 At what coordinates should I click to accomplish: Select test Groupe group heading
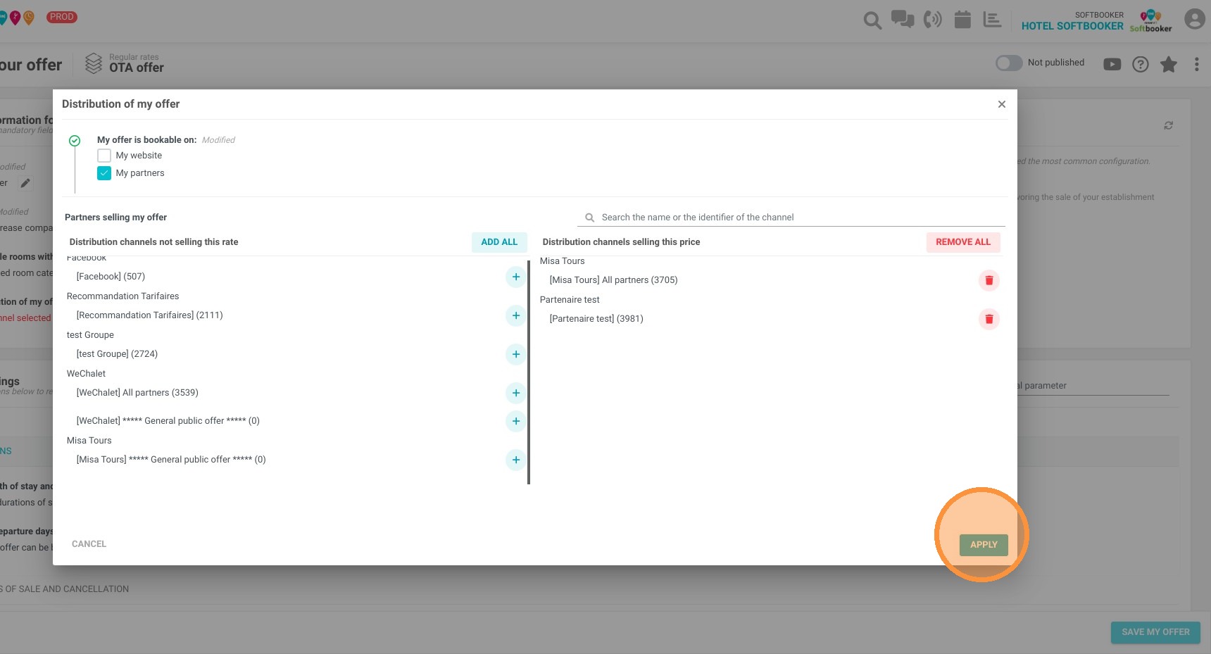tap(90, 335)
